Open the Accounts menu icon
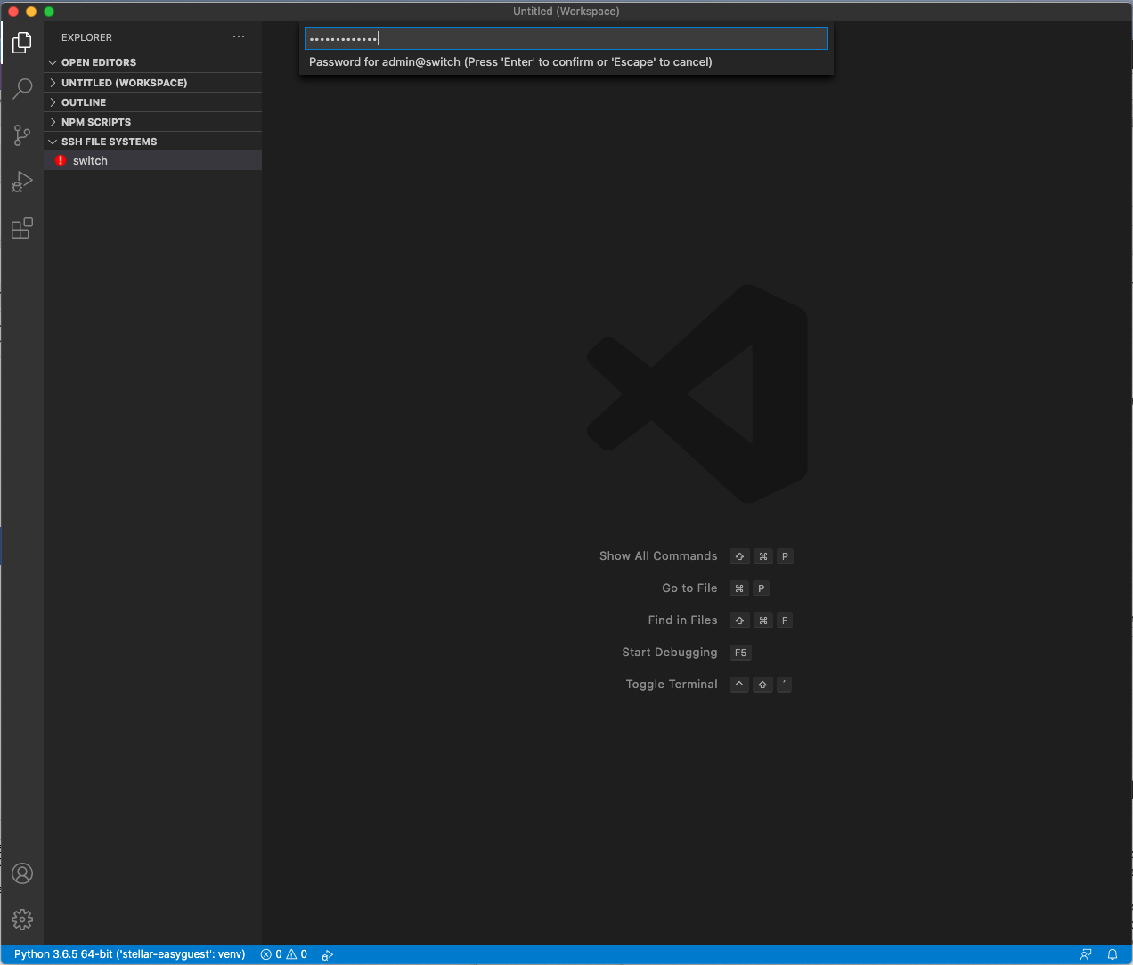Screen dimensions: 1133x965 (22, 873)
